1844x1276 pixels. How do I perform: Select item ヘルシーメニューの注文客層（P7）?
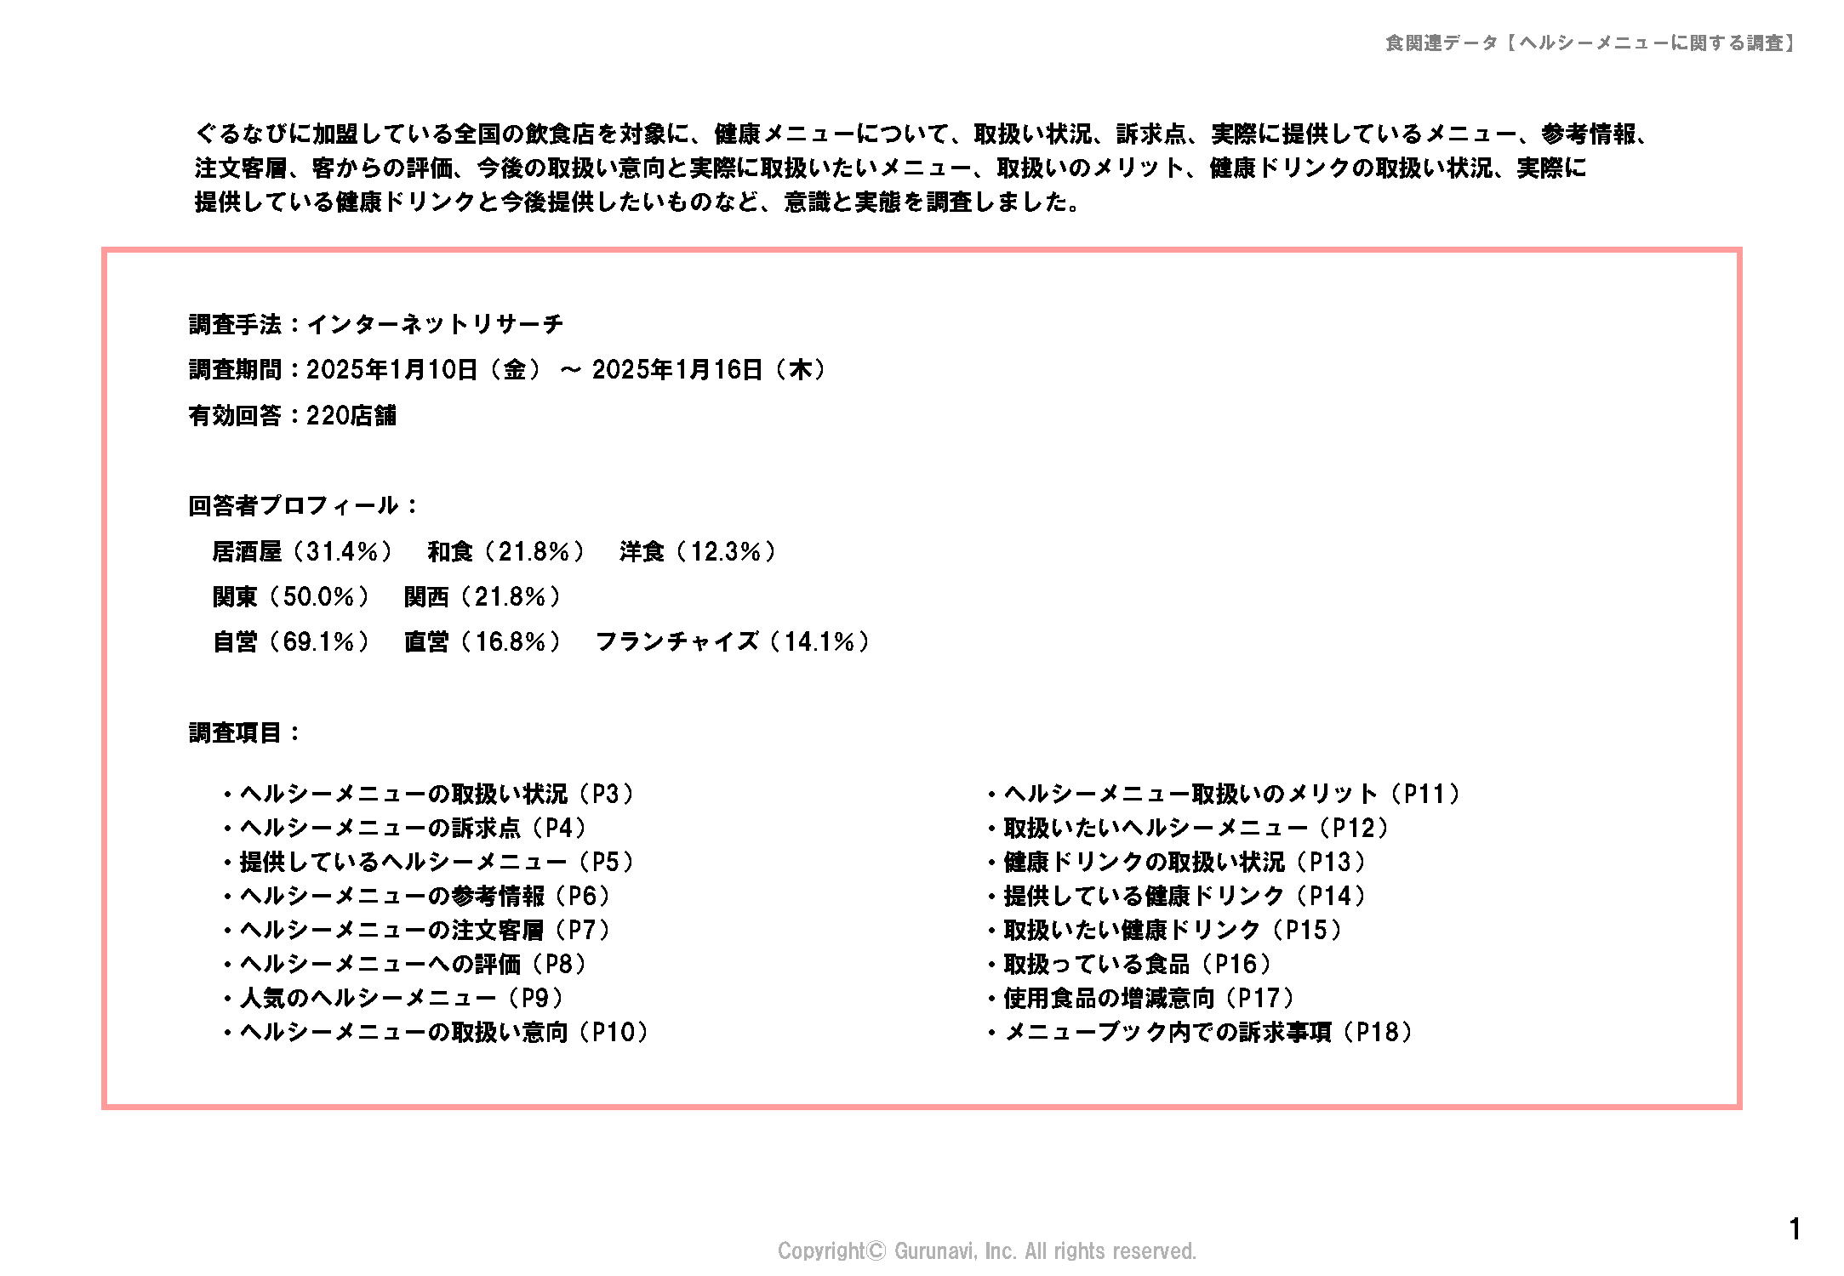click(x=418, y=931)
